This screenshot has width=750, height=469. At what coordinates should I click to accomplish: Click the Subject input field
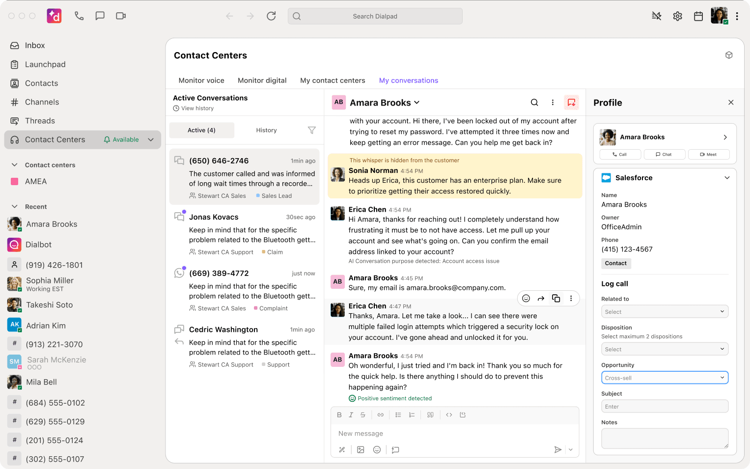[665, 406]
